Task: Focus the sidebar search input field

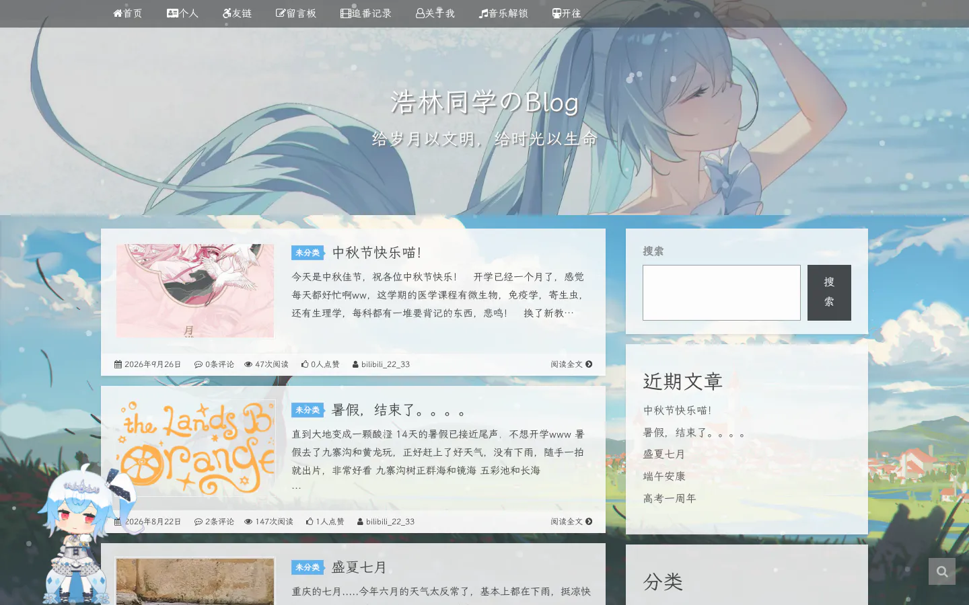Action: [721, 292]
